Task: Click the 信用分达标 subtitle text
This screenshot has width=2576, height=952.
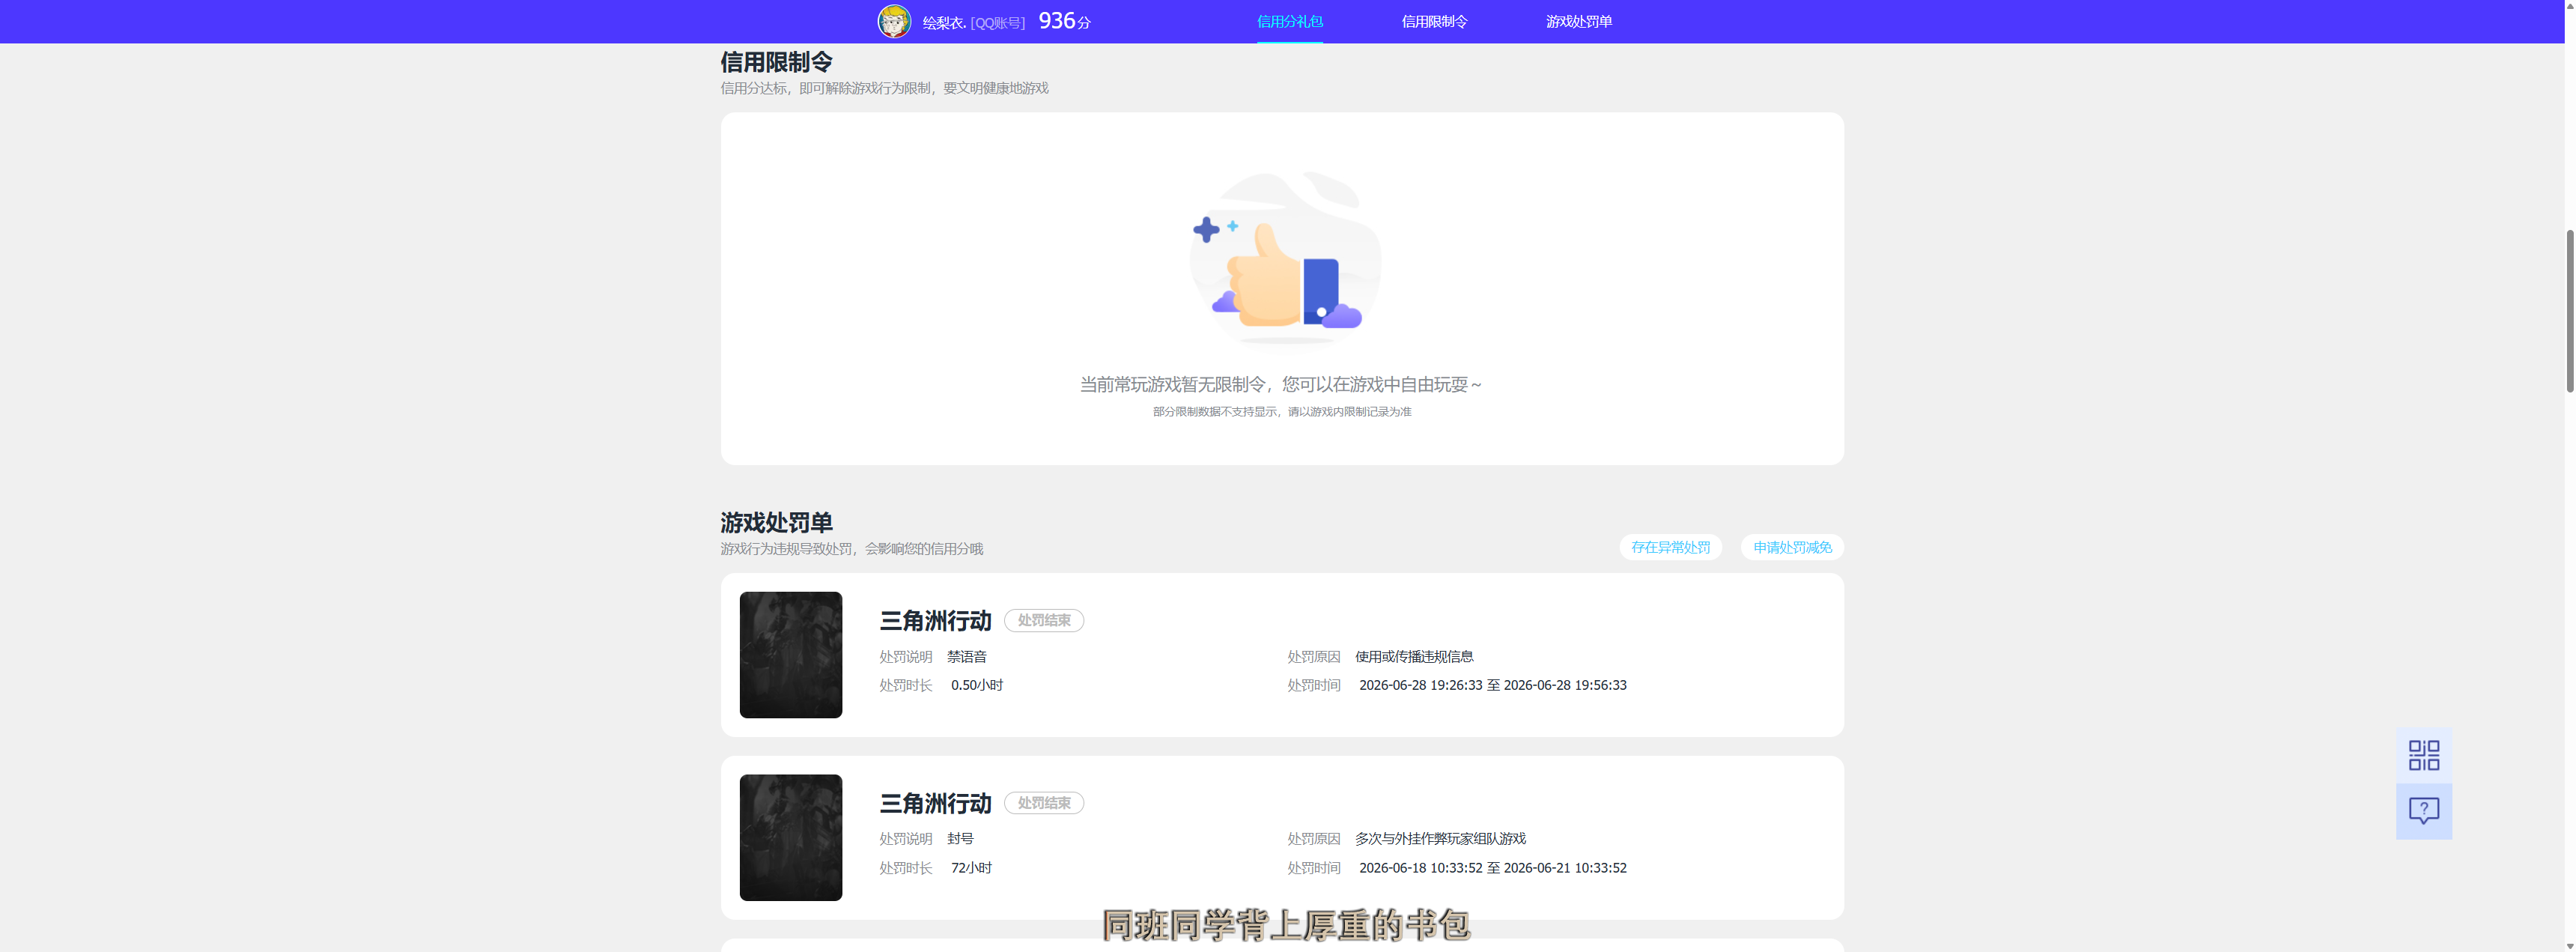Action: click(x=884, y=88)
